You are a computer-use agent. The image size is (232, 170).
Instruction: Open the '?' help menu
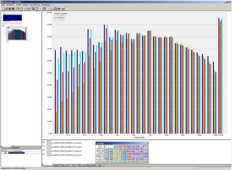(x=53, y=5)
